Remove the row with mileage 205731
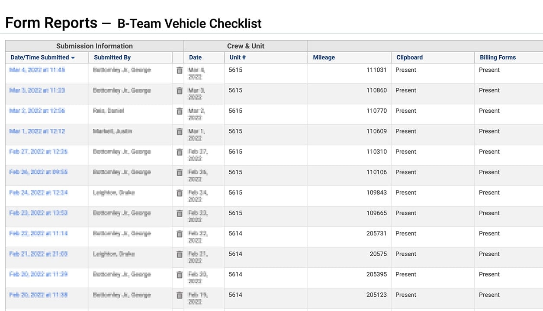 pyautogui.click(x=180, y=234)
